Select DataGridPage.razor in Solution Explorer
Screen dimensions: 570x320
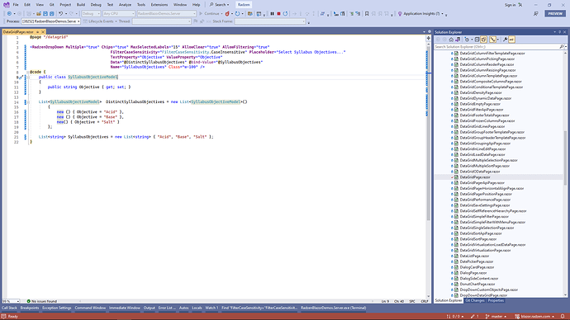point(475,177)
